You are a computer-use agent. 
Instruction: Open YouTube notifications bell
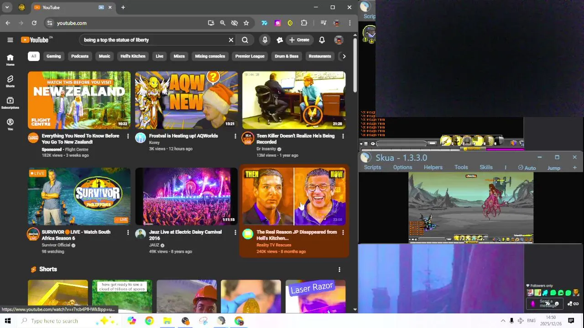(322, 40)
